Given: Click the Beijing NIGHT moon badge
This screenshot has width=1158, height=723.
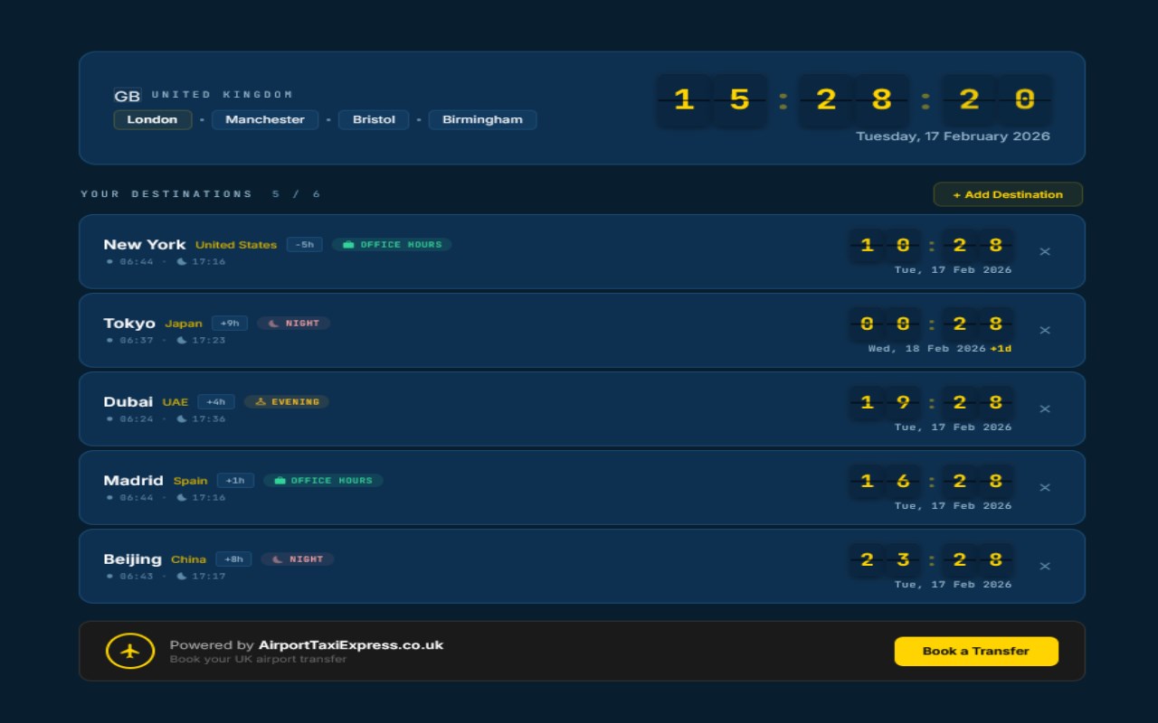Looking at the screenshot, I should (298, 559).
